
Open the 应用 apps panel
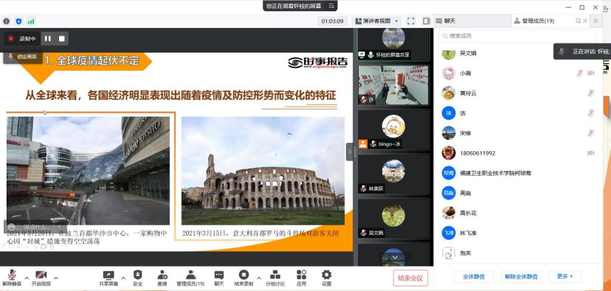[301, 276]
